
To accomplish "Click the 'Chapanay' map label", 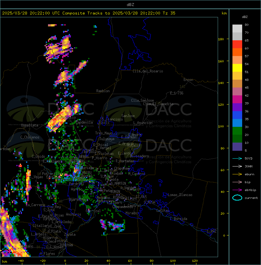I will pos(122,168).
